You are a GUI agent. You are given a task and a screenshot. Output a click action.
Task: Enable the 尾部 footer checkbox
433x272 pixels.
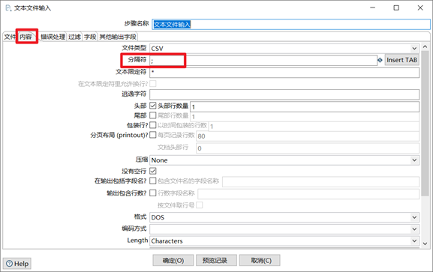coord(153,115)
